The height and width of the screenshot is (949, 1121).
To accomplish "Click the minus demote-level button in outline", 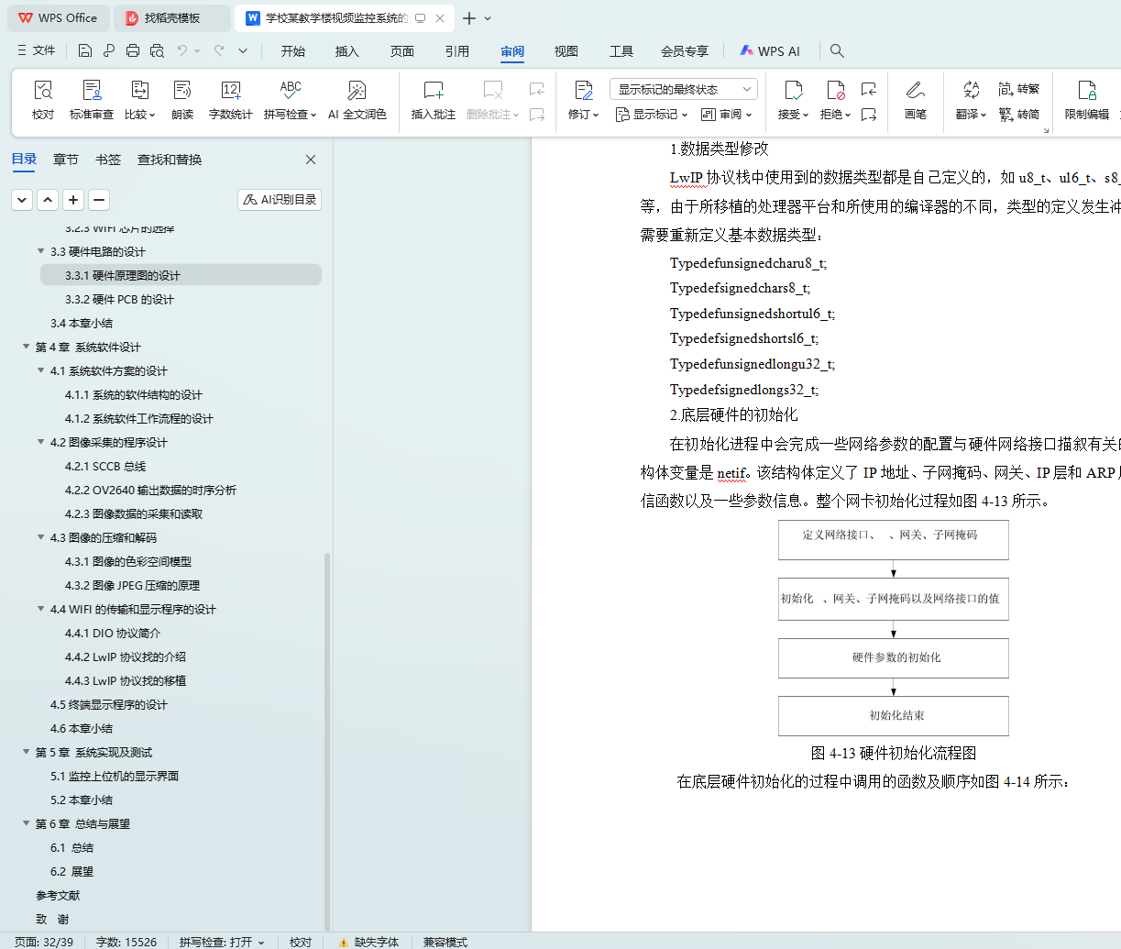I will (x=99, y=199).
